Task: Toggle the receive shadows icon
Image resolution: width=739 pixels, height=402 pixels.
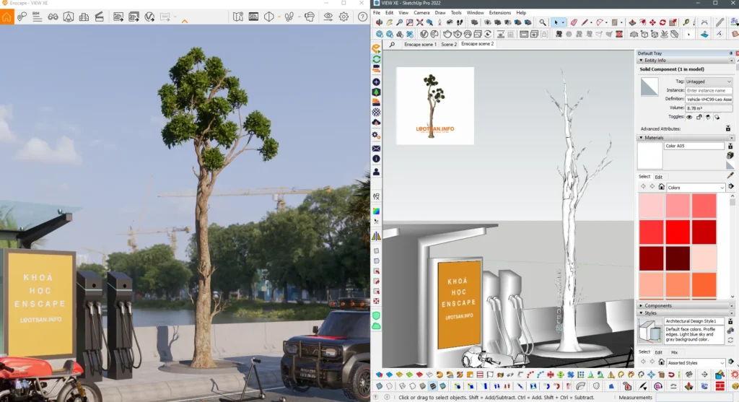Action: (708, 117)
